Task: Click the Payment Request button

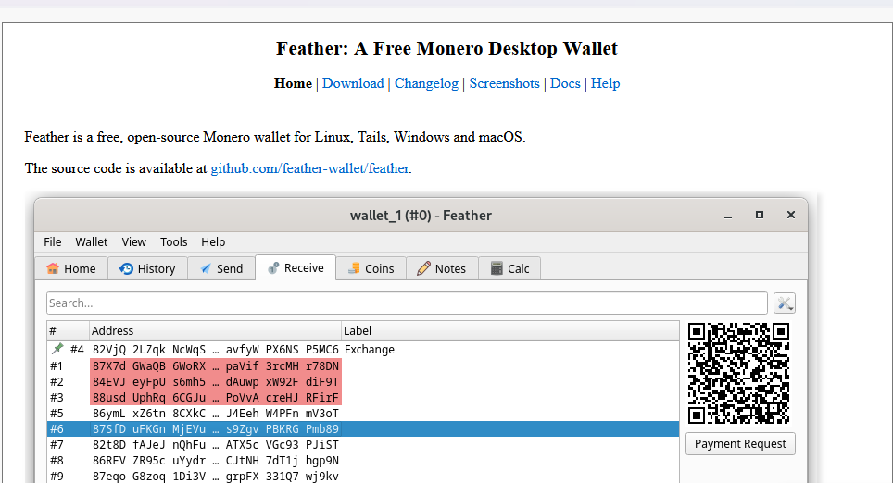Action: coord(740,444)
